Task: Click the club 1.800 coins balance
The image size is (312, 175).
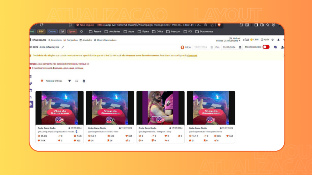Action: [251, 40]
